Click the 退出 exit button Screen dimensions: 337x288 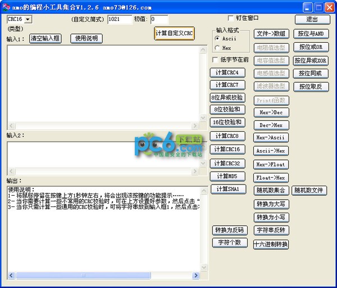[312, 20]
